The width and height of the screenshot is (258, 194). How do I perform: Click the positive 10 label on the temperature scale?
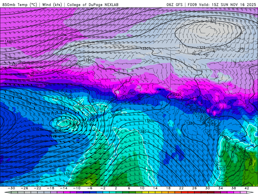coord(142,188)
